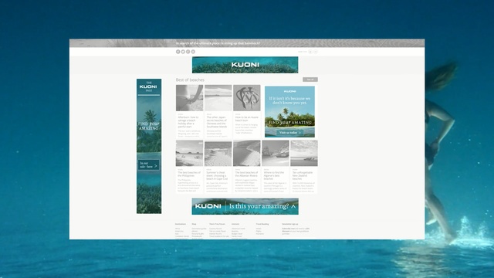Click the 'Visit us today' button arrow
Image resolution: width=494 pixels, height=278 pixels.
pos(299,133)
